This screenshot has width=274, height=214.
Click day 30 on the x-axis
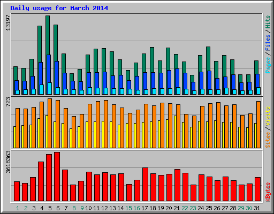(249, 208)
